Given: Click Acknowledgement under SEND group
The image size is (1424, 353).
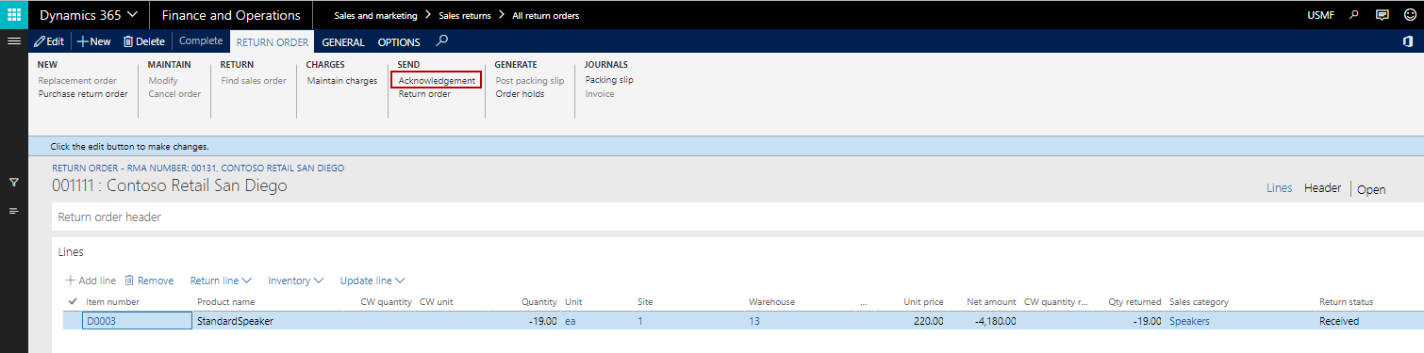Looking at the screenshot, I should coord(437,81).
